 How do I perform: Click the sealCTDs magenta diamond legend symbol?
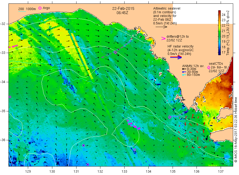(209, 67)
